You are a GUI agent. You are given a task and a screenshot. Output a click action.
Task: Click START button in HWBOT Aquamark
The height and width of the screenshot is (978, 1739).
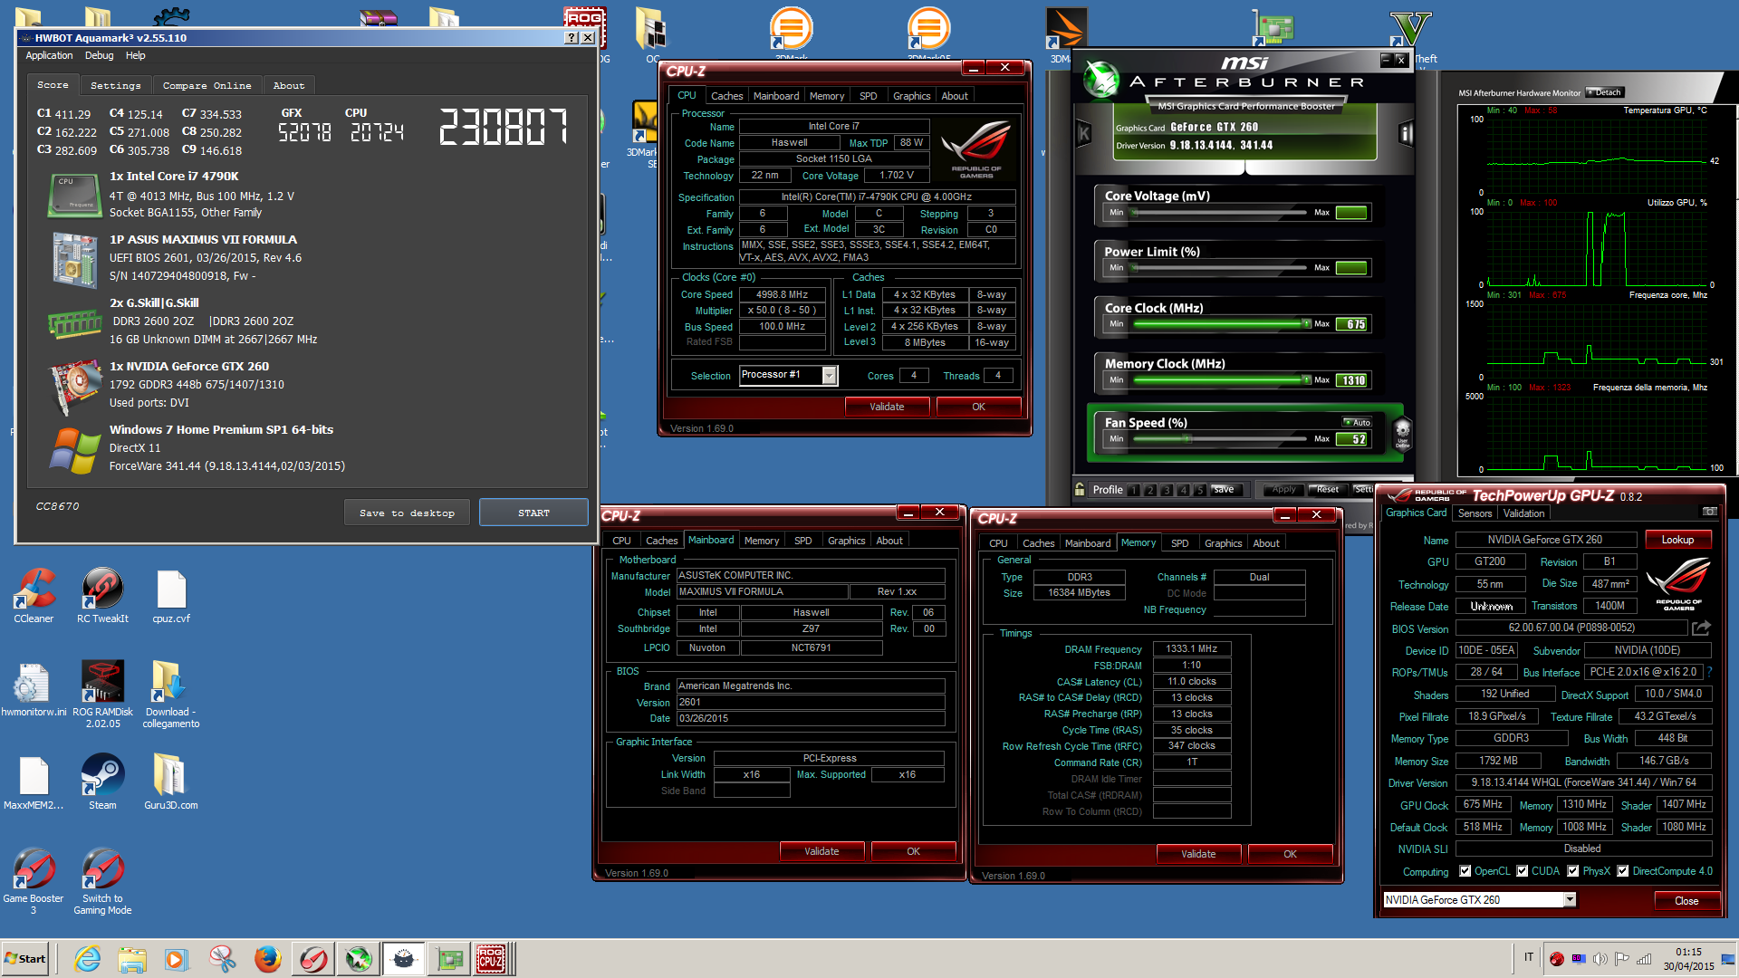tap(533, 513)
